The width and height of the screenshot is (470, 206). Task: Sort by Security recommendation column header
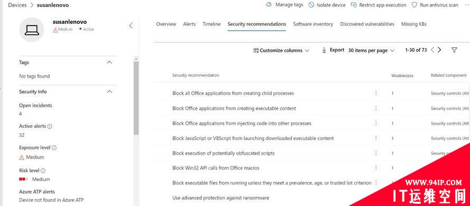click(195, 75)
